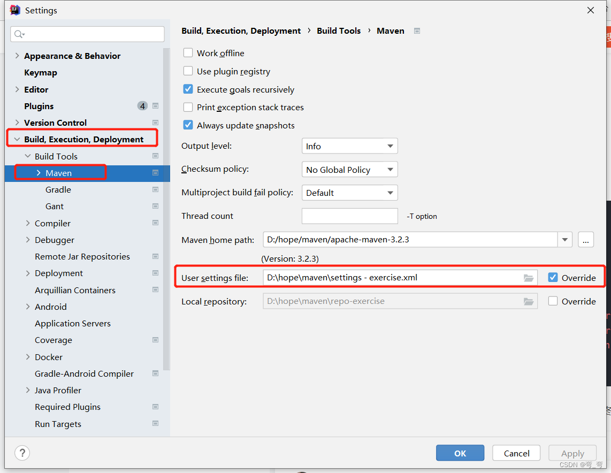Expand the Maven node
Screen dimensions: 611x473
38,173
